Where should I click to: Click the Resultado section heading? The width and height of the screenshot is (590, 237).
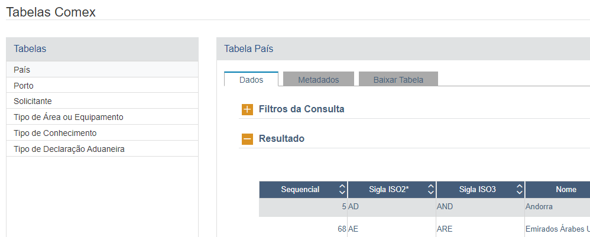pyautogui.click(x=281, y=139)
